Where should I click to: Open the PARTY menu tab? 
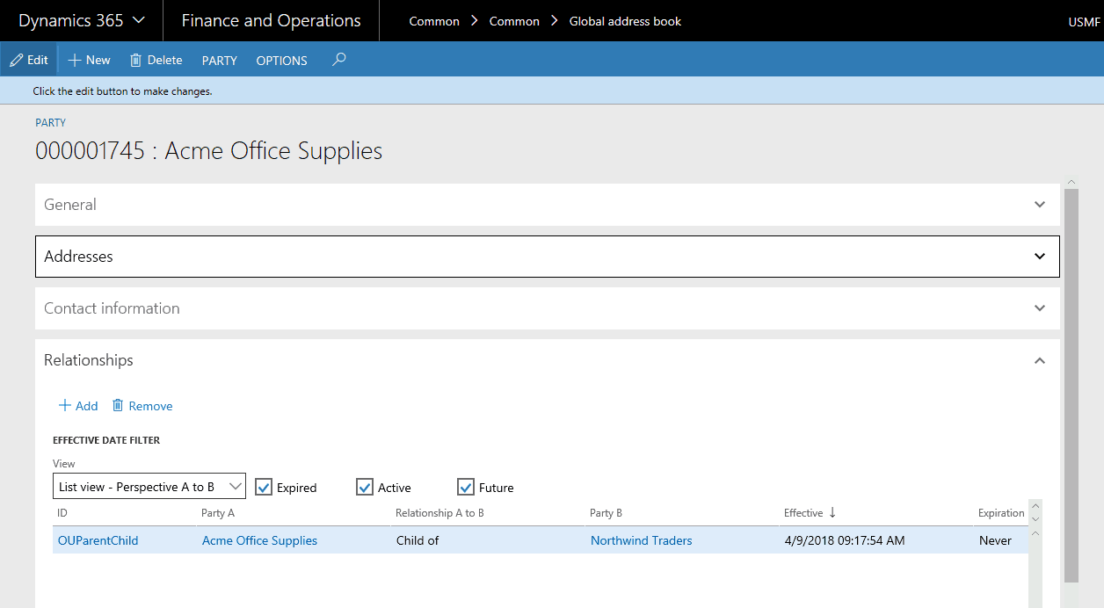pos(220,61)
